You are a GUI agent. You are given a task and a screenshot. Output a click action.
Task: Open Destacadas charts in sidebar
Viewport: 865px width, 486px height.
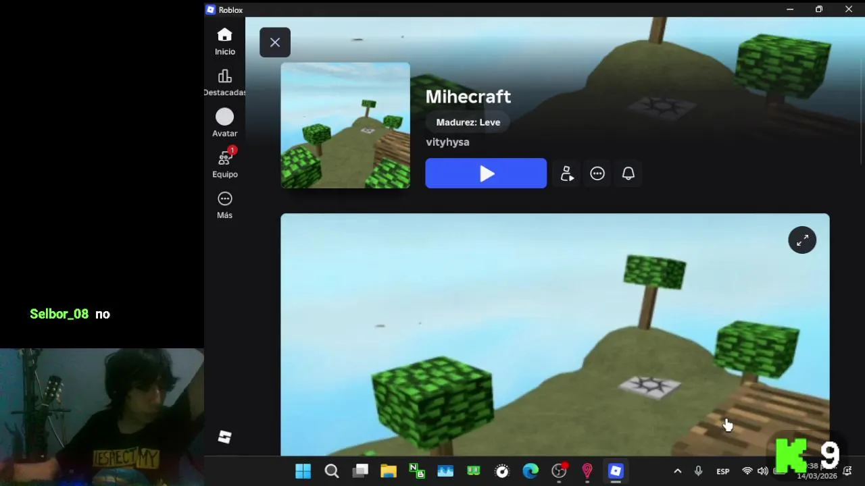(225, 82)
